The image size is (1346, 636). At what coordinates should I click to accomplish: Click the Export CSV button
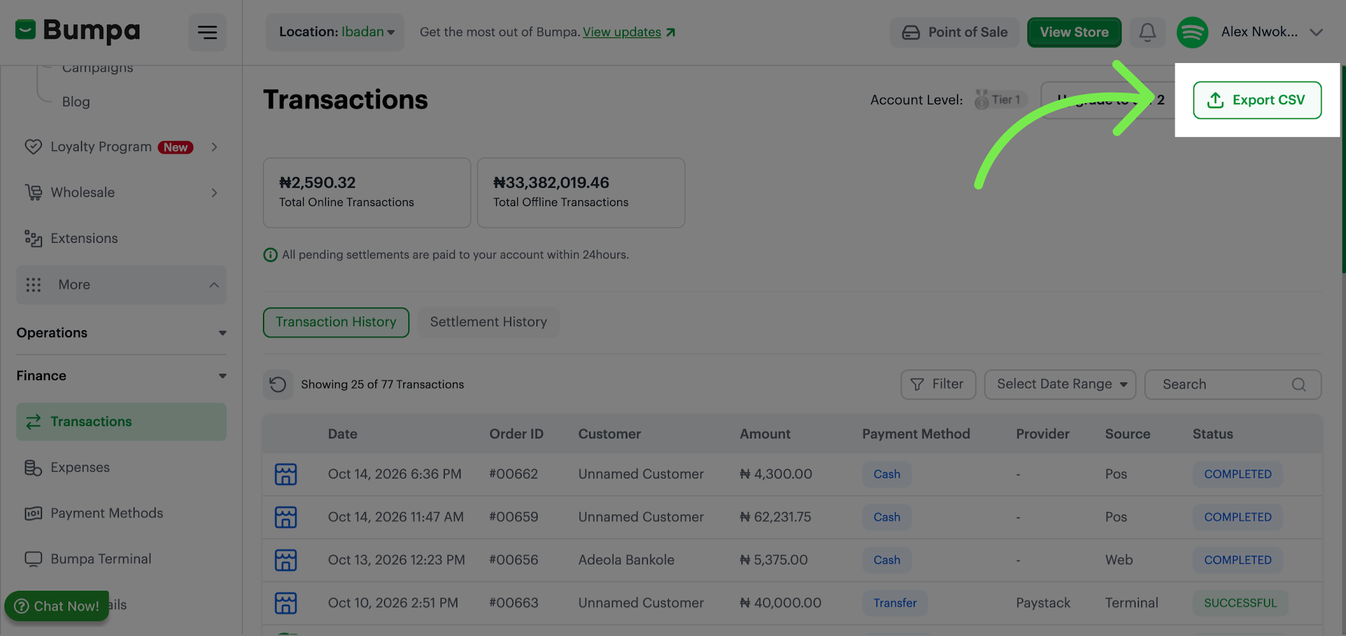(1257, 100)
